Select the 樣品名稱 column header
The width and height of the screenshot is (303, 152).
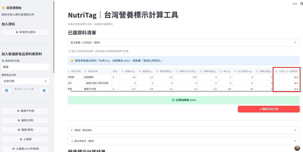pyautogui.click(x=97, y=71)
